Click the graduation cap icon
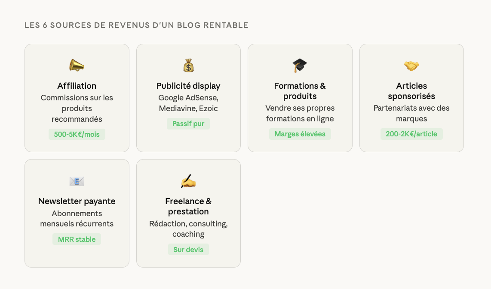 click(300, 66)
